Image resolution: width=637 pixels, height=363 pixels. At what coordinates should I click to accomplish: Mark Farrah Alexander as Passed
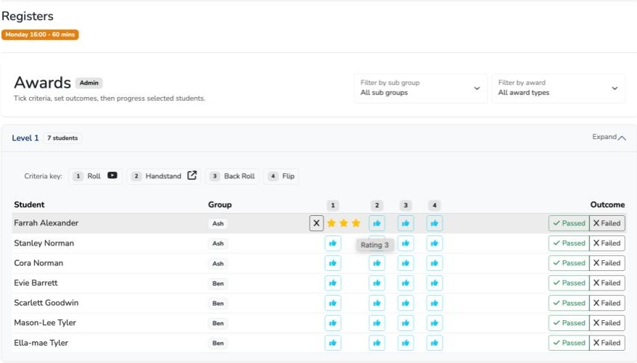click(x=568, y=223)
